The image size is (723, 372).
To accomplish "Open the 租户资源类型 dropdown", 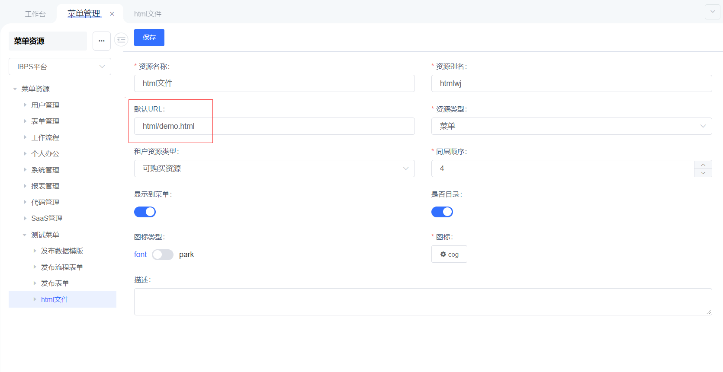I will point(274,169).
